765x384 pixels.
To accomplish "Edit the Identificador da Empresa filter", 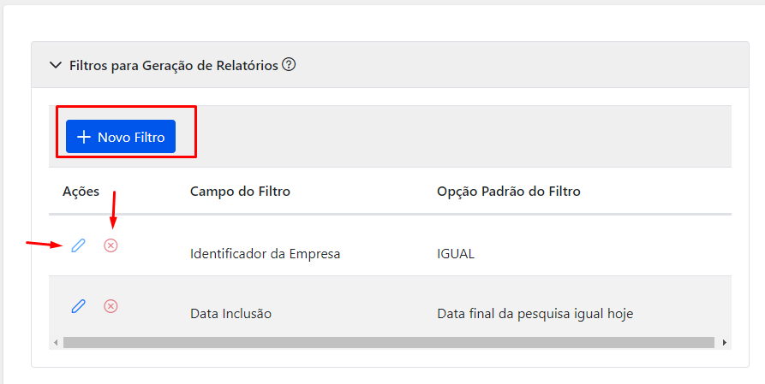I will click(78, 245).
